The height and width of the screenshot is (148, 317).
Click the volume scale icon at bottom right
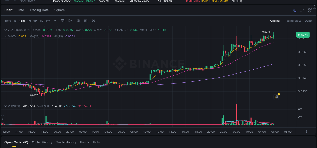pyautogui.click(x=306, y=131)
